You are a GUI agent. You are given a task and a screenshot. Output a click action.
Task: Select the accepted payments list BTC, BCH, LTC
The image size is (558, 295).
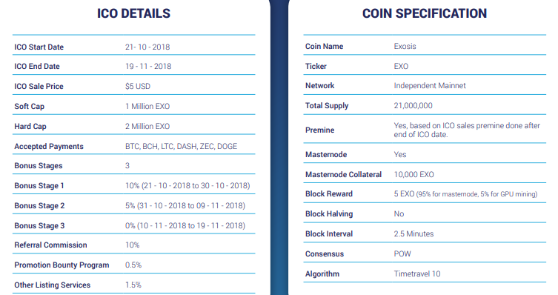point(181,146)
